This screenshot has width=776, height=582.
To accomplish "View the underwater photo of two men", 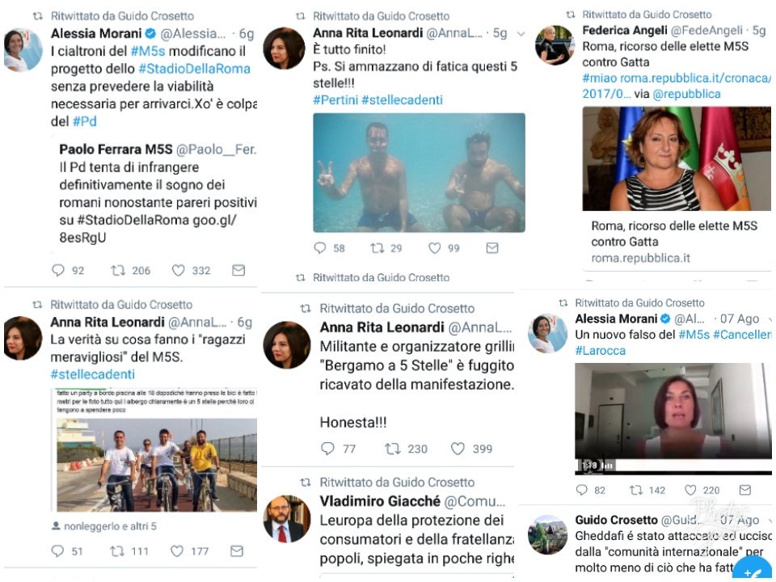I will [x=420, y=173].
